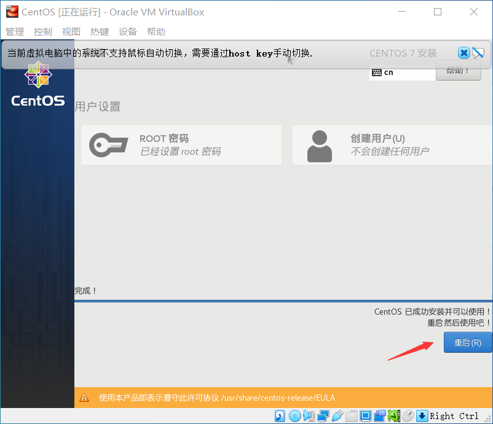Open the USB devices status icon
The image size is (493, 424).
[x=337, y=416]
